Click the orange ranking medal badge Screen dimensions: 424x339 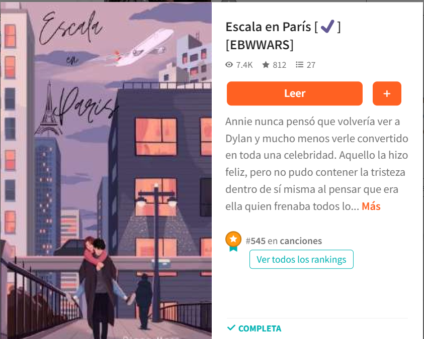click(233, 241)
